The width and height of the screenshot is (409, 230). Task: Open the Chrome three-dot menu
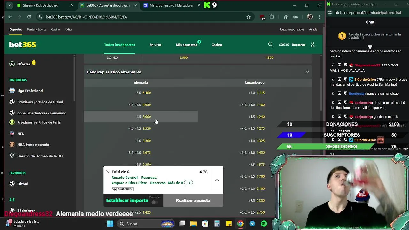tap(319, 17)
